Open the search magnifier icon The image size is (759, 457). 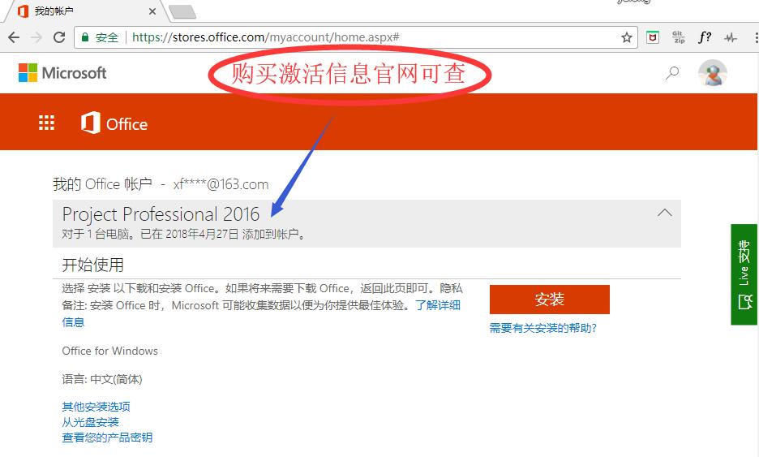click(x=672, y=73)
